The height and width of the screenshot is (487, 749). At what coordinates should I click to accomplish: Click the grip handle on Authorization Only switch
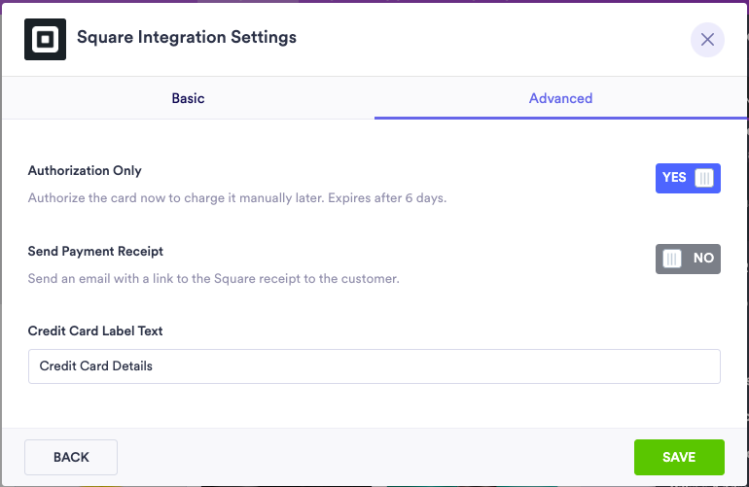(704, 178)
